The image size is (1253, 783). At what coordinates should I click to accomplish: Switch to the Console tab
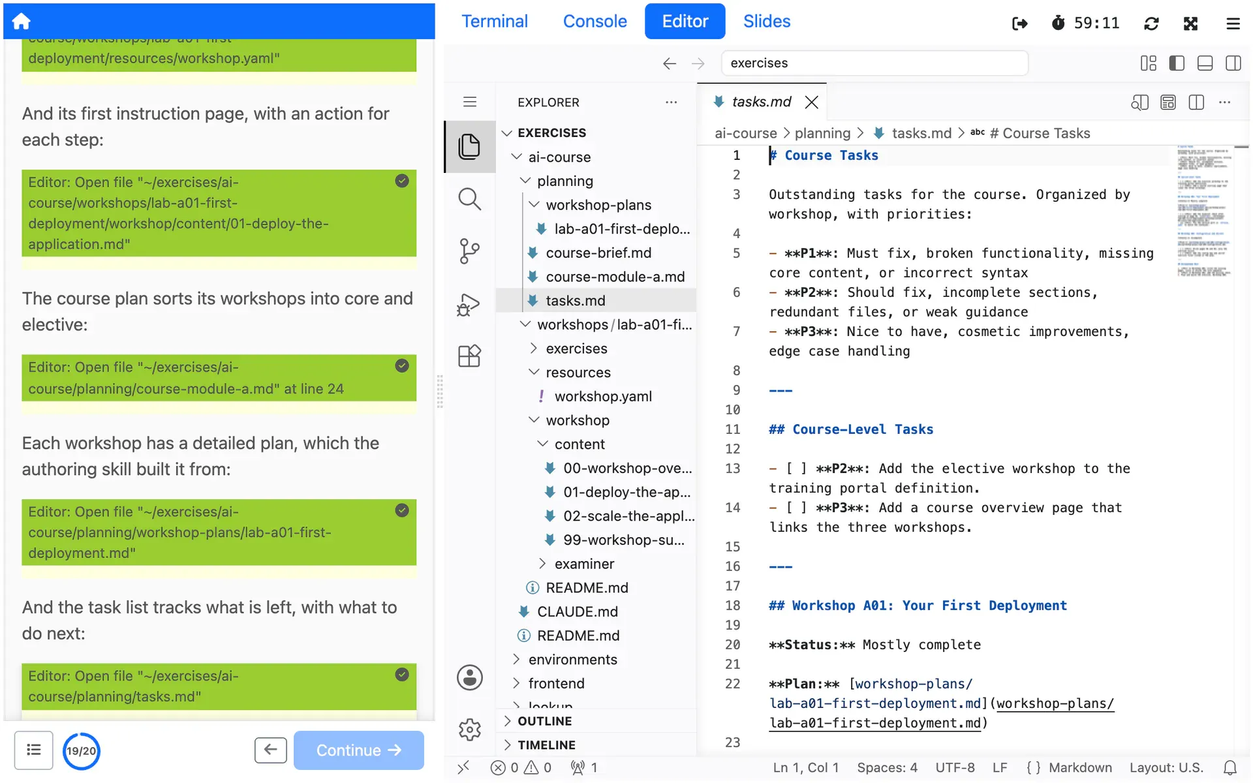pyautogui.click(x=595, y=22)
